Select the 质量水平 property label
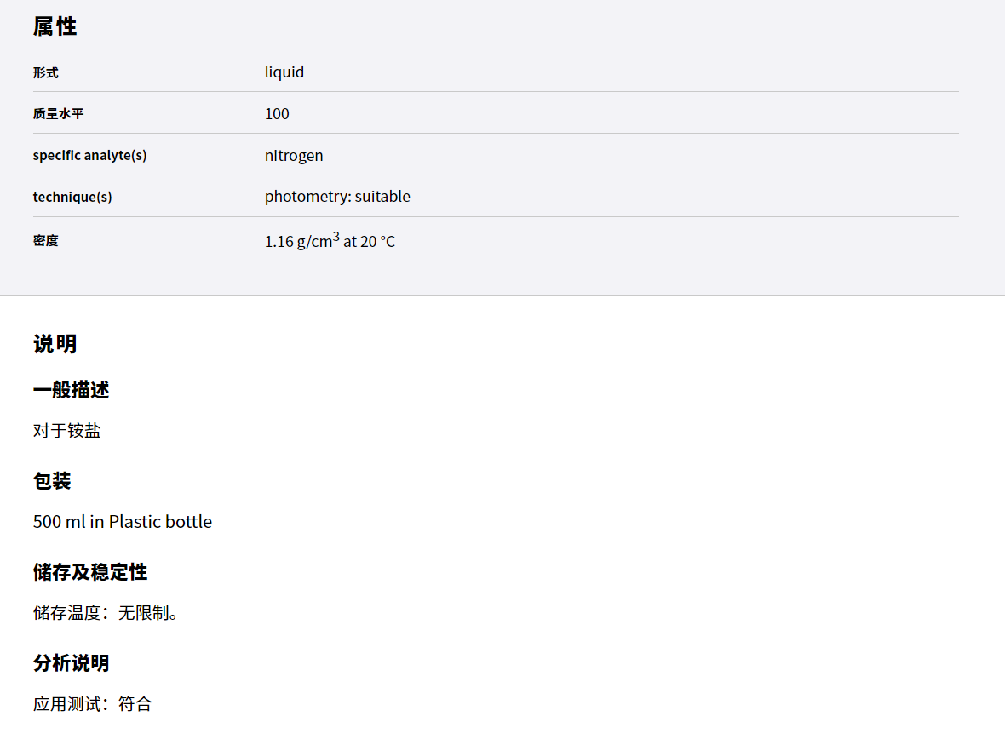The width and height of the screenshot is (1005, 745). tap(58, 114)
